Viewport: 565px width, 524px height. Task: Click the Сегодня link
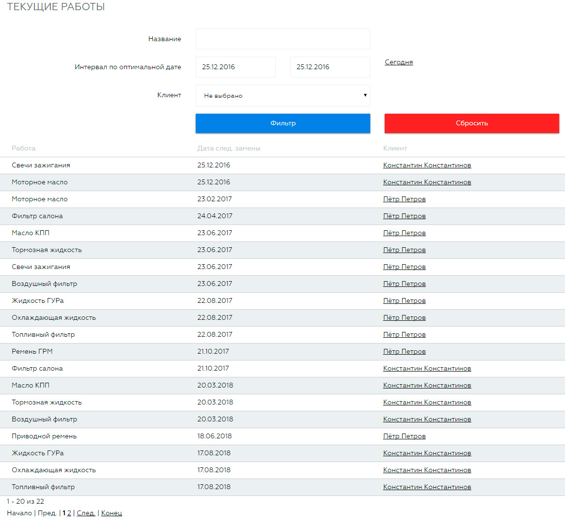click(398, 62)
